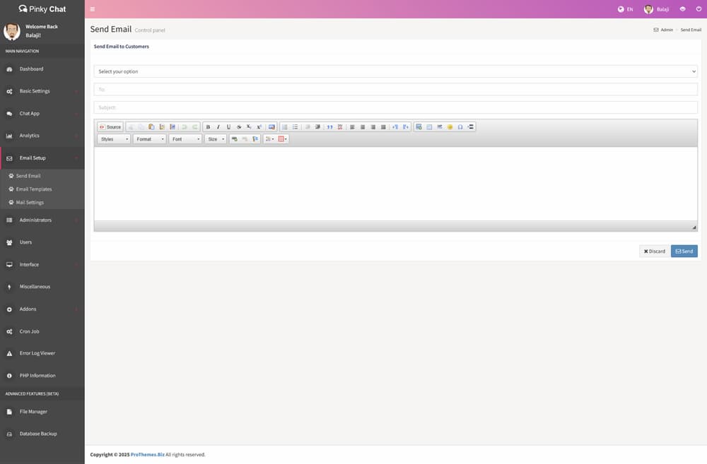
Task: Open Send Email submenu item
Action: coord(28,176)
